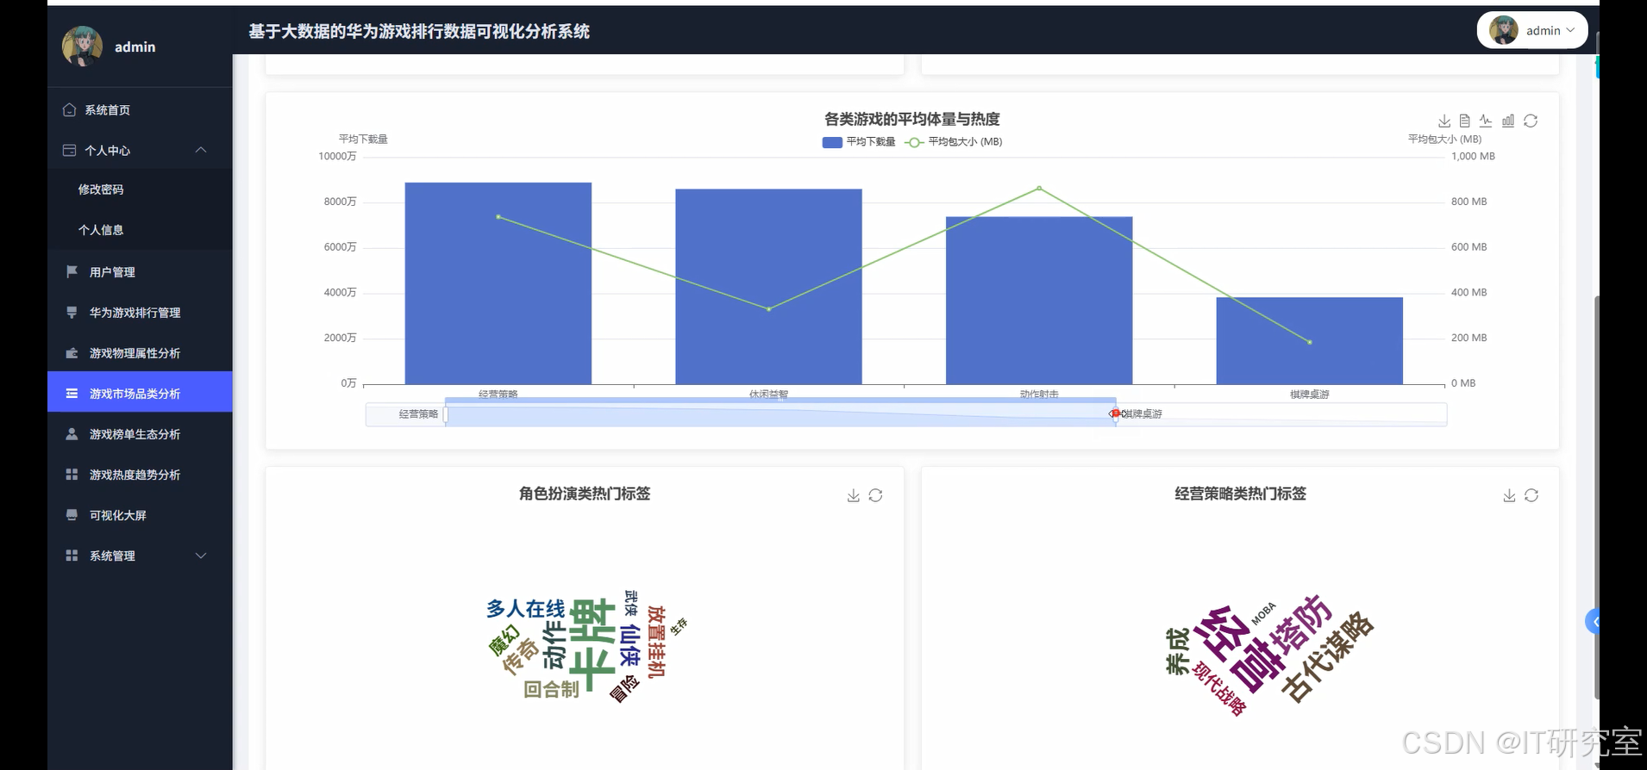Click the word 养成 in the word cloud
The height and width of the screenshot is (770, 1647).
(1177, 652)
